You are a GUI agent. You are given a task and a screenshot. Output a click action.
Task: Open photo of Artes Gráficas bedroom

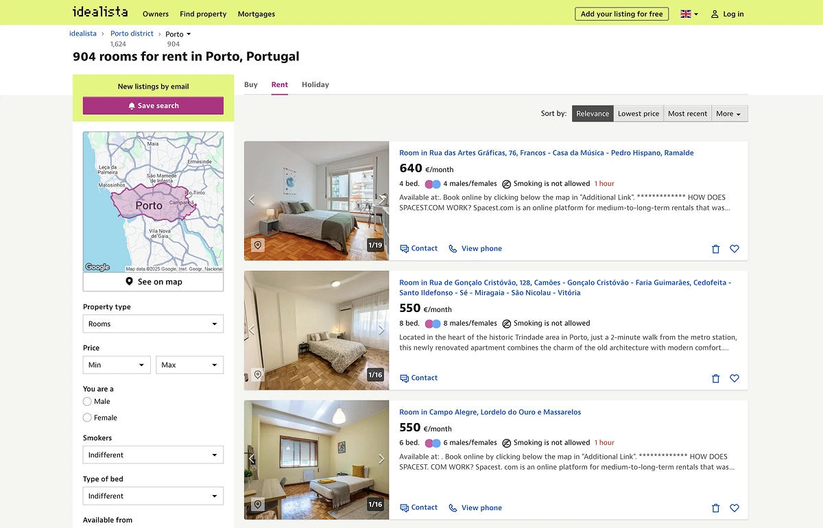tap(316, 201)
